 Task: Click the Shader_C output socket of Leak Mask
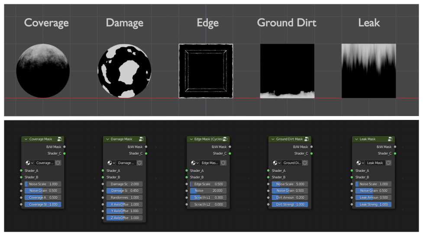click(x=395, y=153)
